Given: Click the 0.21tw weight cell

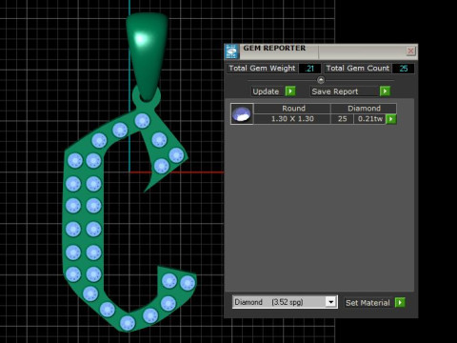Looking at the screenshot, I should (x=369, y=119).
